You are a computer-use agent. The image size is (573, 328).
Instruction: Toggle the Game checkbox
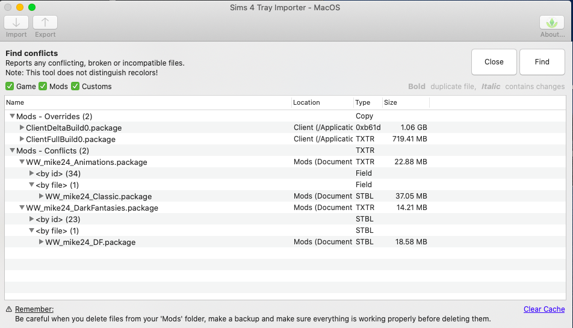click(10, 86)
